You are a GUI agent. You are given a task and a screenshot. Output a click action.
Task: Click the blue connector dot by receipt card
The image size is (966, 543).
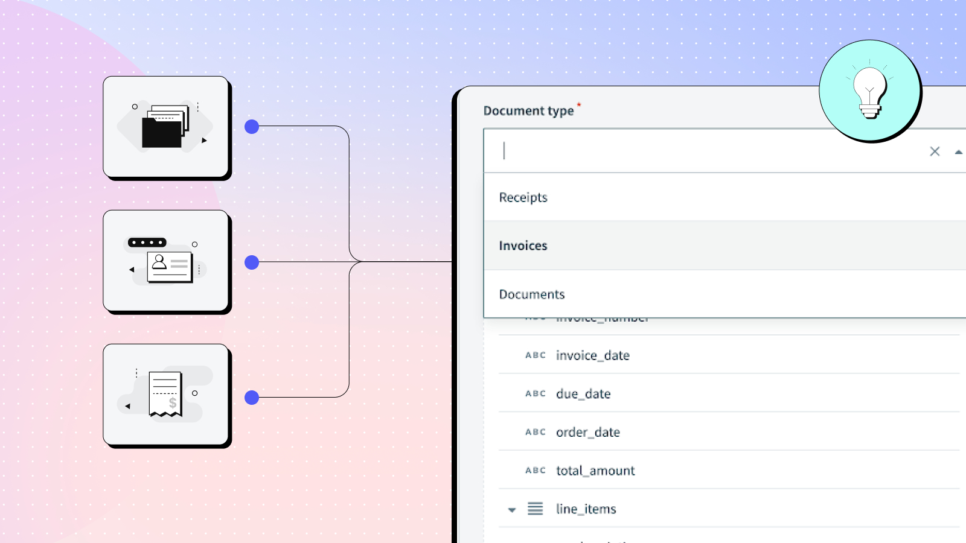pos(252,398)
